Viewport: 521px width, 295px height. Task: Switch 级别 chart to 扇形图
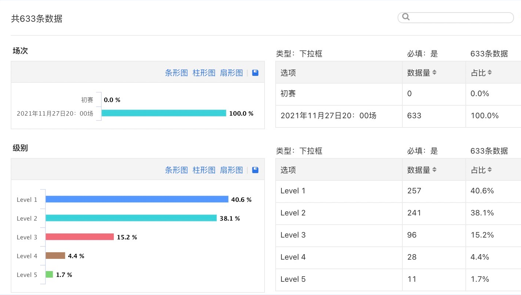pyautogui.click(x=231, y=170)
